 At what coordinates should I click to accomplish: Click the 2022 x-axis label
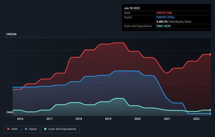click(x=196, y=119)
